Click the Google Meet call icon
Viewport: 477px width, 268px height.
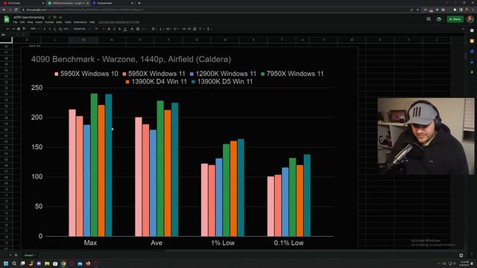tap(439, 19)
